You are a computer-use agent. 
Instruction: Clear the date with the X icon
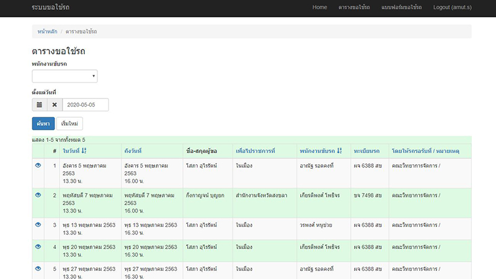point(55,105)
